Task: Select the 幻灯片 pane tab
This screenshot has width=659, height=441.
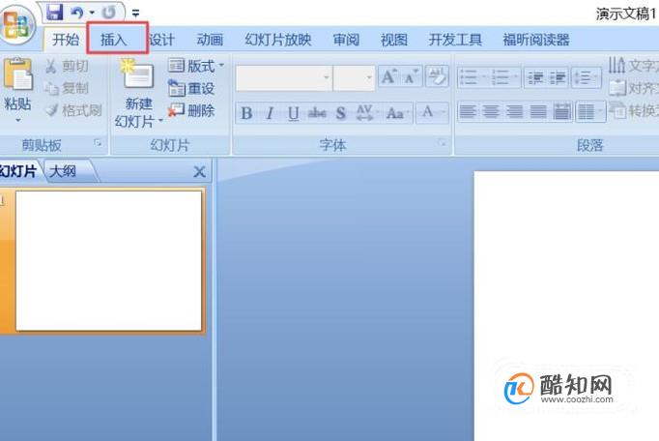Action: pos(17,171)
